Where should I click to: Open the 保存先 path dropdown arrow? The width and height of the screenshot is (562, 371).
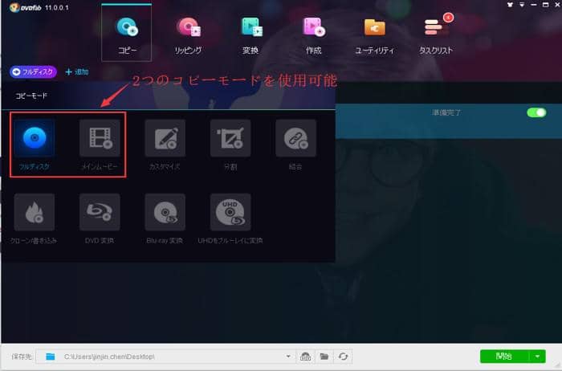coord(288,357)
